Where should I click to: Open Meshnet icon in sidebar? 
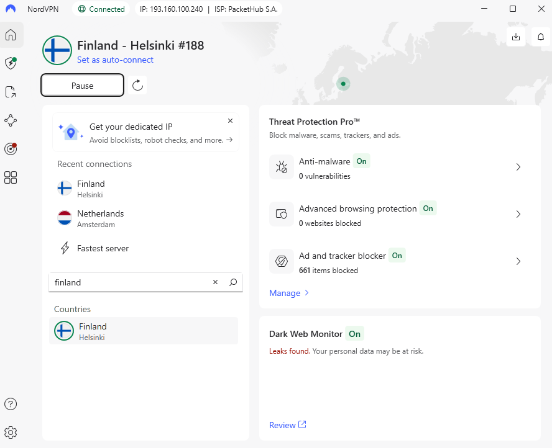coord(11,120)
